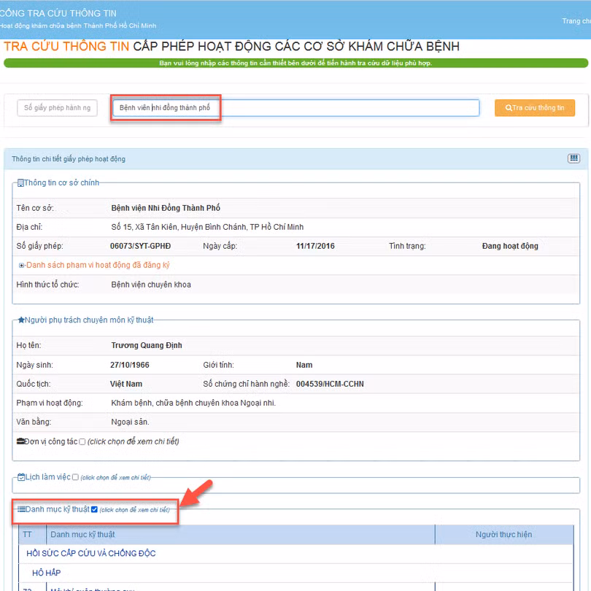Uncheck the Danh mục kỹ thuật checkbox
Screen dimensions: 591x591
(94, 509)
